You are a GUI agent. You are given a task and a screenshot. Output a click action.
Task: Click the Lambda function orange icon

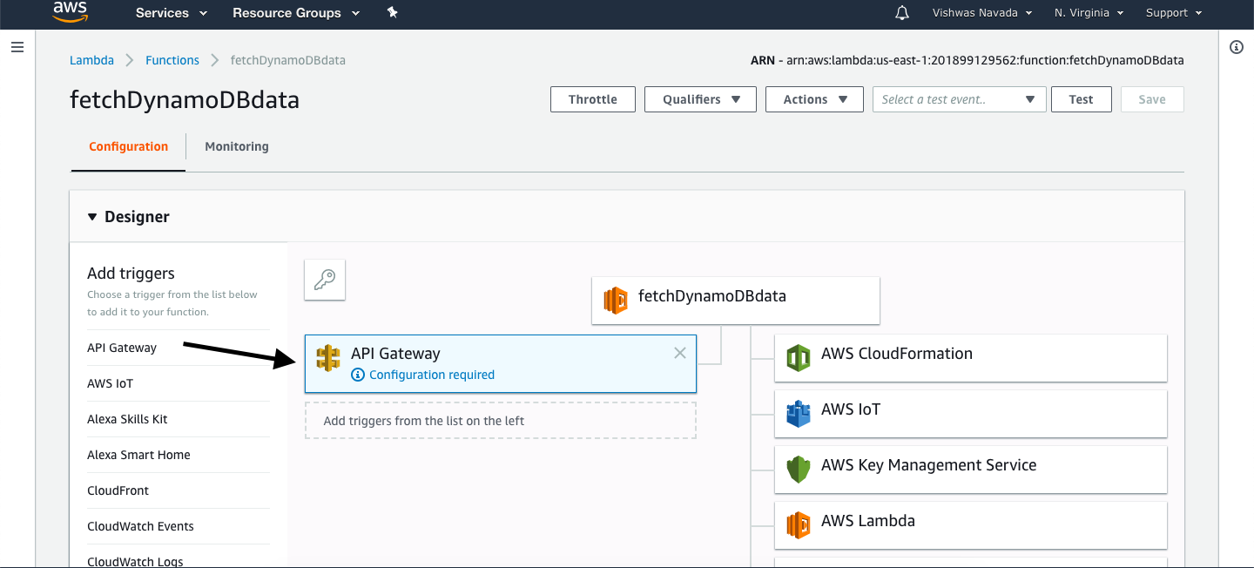[x=616, y=301]
